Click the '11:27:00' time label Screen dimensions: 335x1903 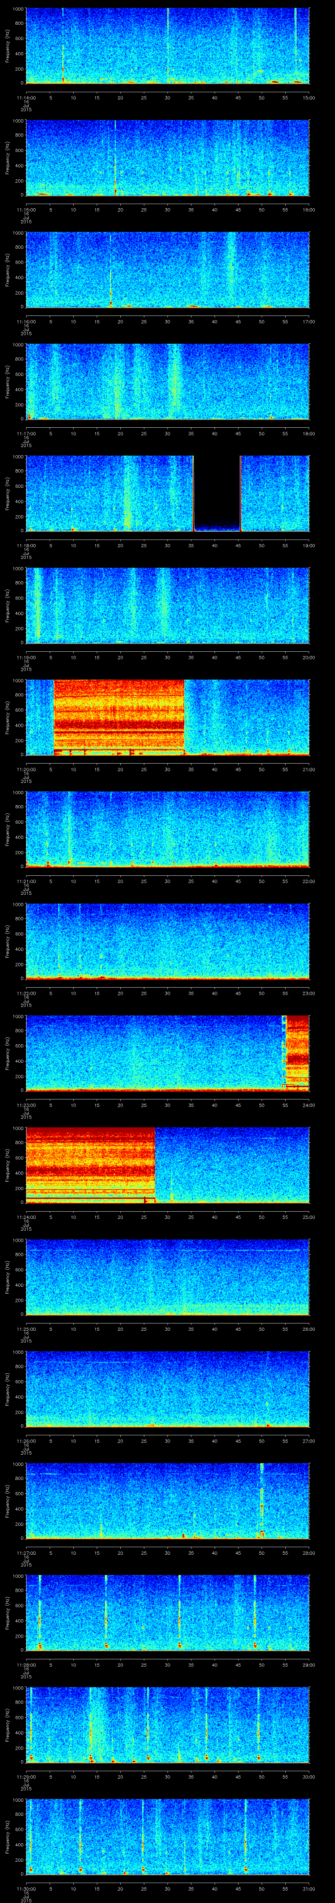point(26,1553)
